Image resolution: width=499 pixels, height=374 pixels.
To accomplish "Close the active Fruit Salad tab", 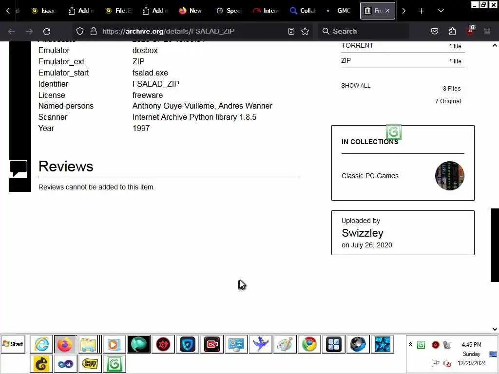I will (387, 11).
